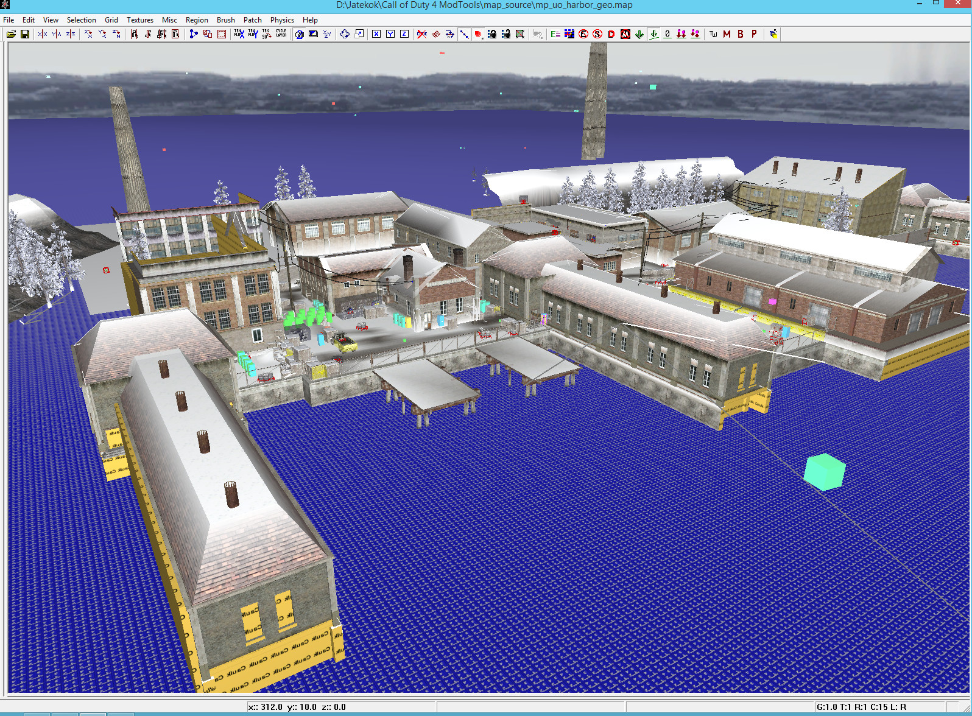
Task: Click the Cycle Layer icon
Action: tap(281, 34)
